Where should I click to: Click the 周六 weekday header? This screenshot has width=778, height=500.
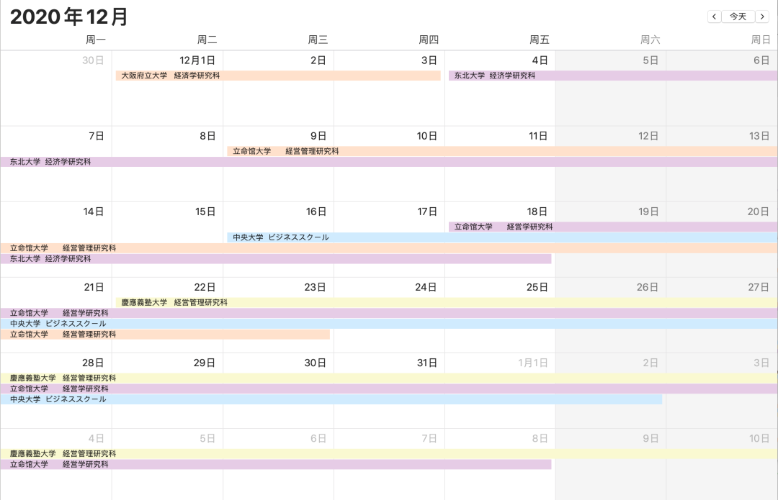[650, 40]
